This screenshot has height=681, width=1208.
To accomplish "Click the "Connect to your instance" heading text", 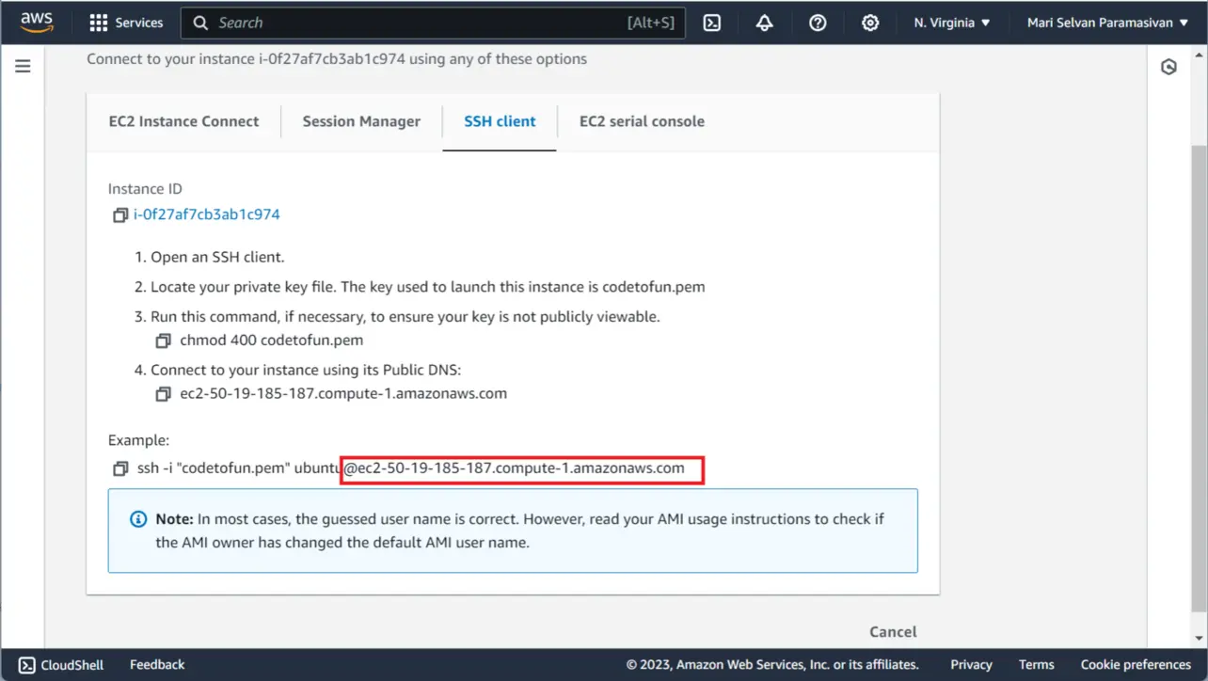I will point(337,59).
